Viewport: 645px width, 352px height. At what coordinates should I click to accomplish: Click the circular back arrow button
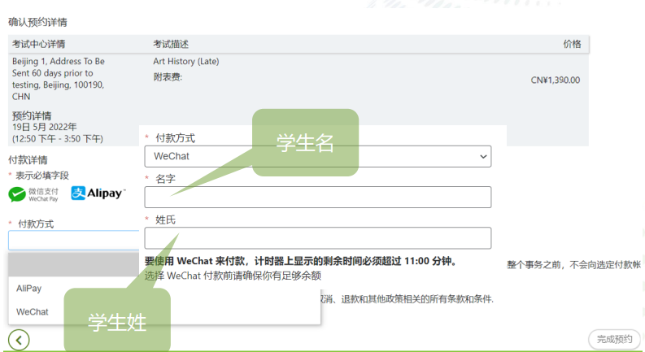point(19,340)
